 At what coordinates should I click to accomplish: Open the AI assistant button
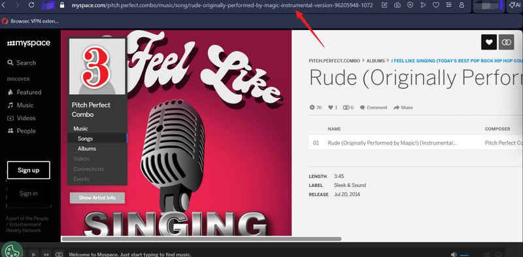coord(515,5)
